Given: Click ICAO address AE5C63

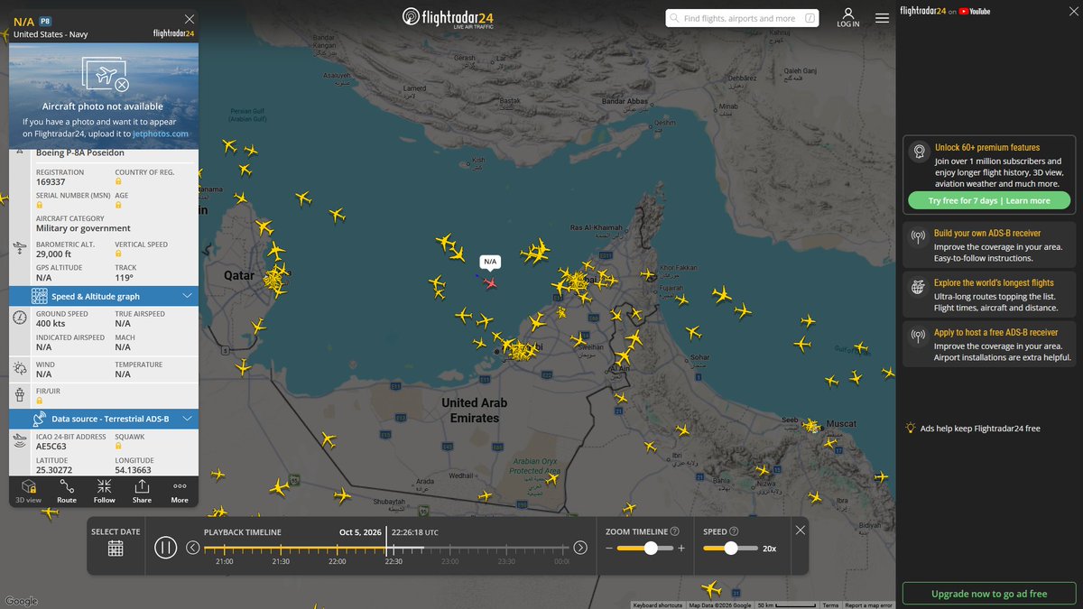Looking at the screenshot, I should click(51, 447).
